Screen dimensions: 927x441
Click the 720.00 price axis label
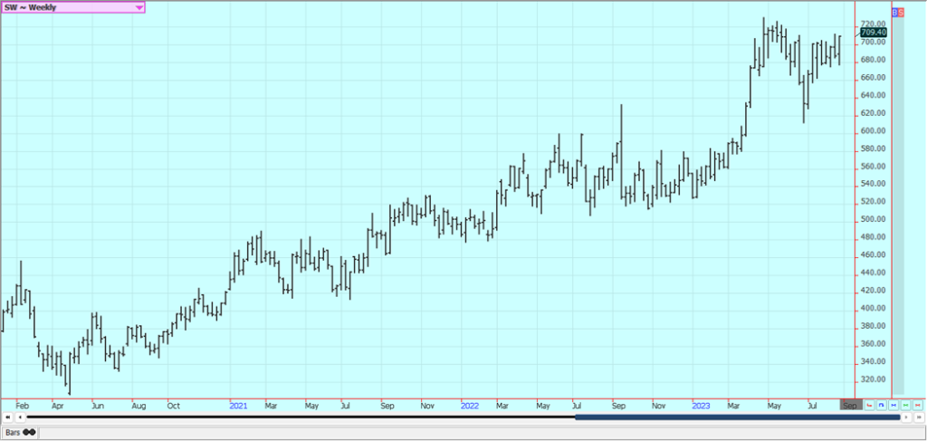point(874,24)
